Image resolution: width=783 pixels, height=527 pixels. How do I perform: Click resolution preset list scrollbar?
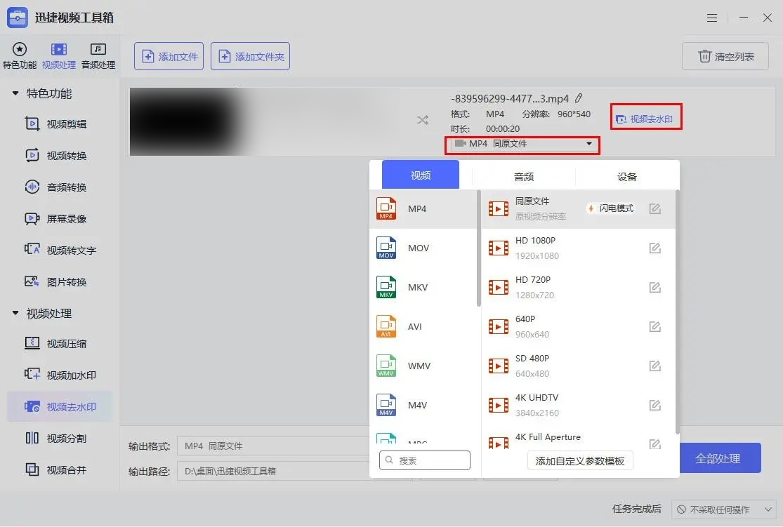point(677,312)
